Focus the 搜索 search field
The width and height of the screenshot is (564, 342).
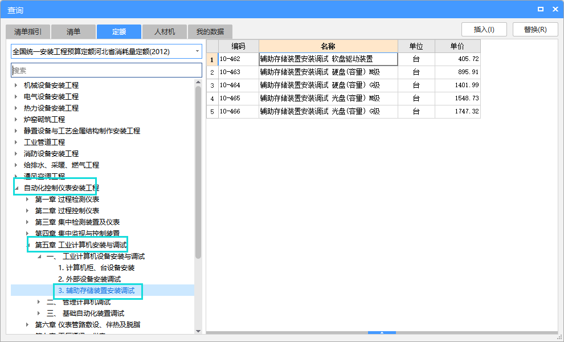pyautogui.click(x=107, y=70)
